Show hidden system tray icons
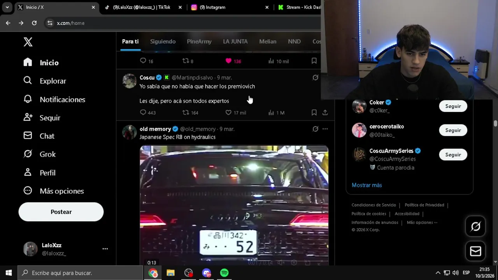 [438, 273]
